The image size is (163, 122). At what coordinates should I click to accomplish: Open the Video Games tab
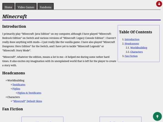(26, 6)
